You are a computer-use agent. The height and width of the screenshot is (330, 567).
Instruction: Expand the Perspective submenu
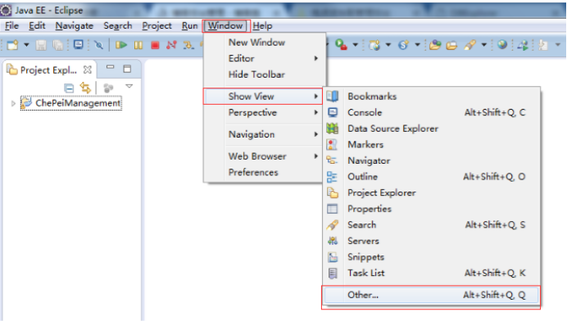click(x=263, y=113)
